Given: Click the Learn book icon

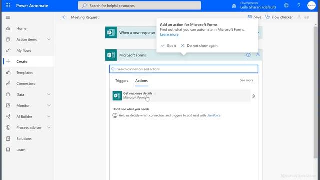Looking at the screenshot, I should click(8, 150).
